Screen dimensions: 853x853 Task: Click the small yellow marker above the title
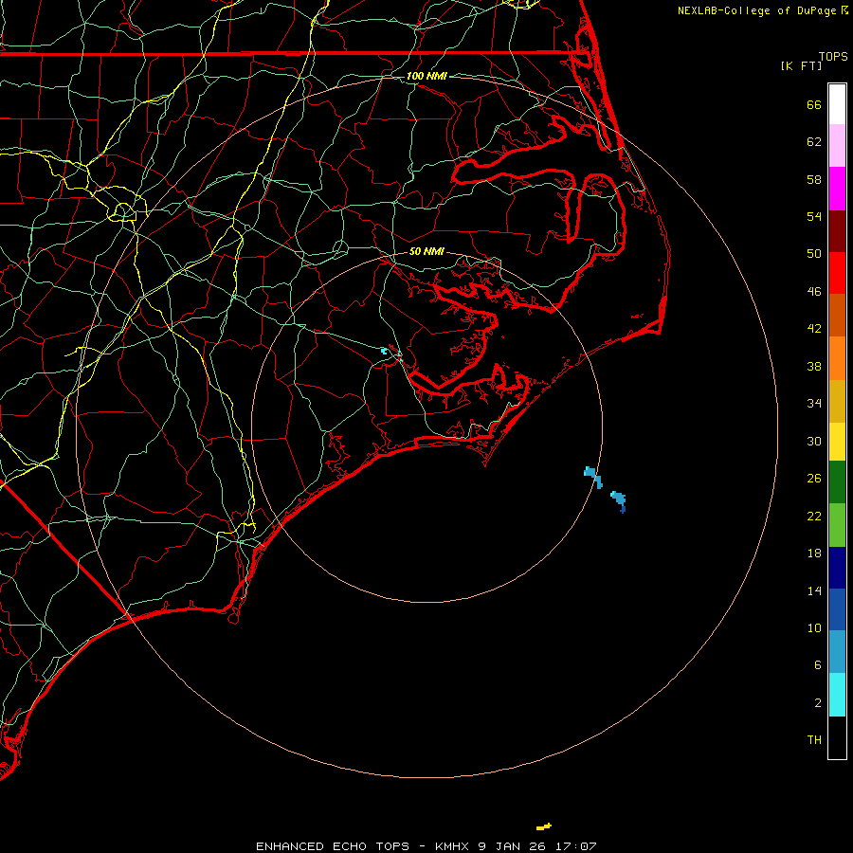[x=543, y=826]
